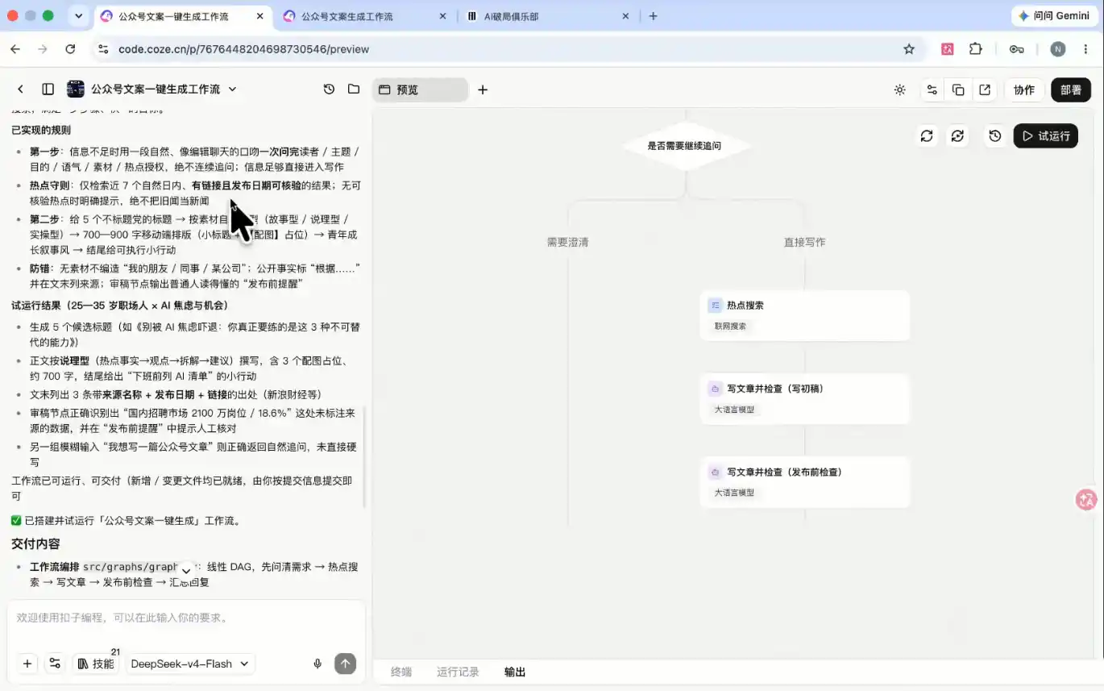The height and width of the screenshot is (691, 1104).
Task: Select the 热点搜索 node
Action: tap(805, 315)
